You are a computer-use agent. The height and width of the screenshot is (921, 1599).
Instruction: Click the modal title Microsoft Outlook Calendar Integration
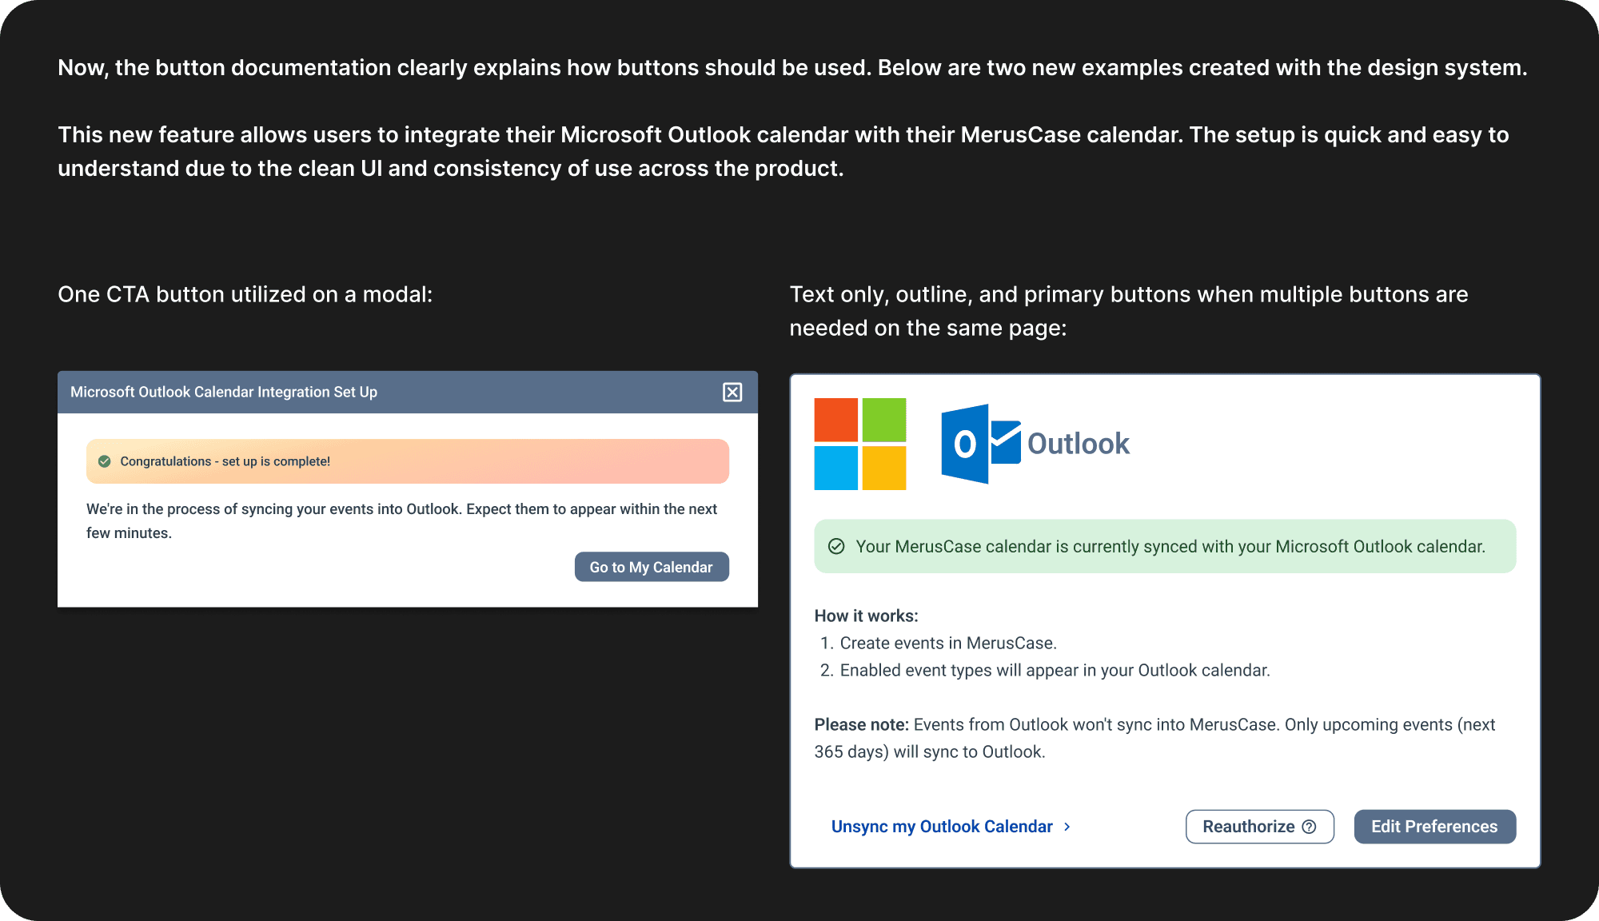coord(224,392)
